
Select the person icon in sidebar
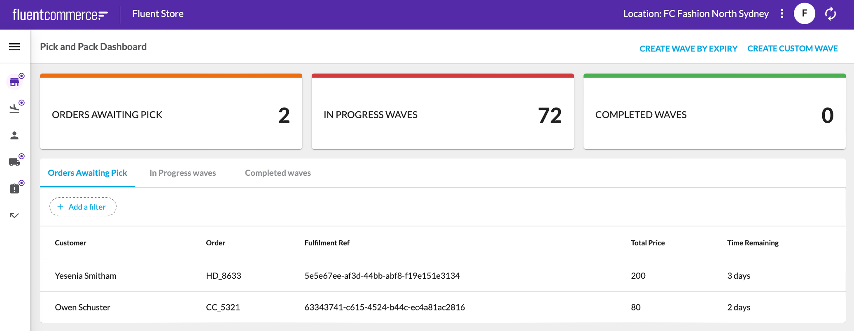click(x=14, y=135)
